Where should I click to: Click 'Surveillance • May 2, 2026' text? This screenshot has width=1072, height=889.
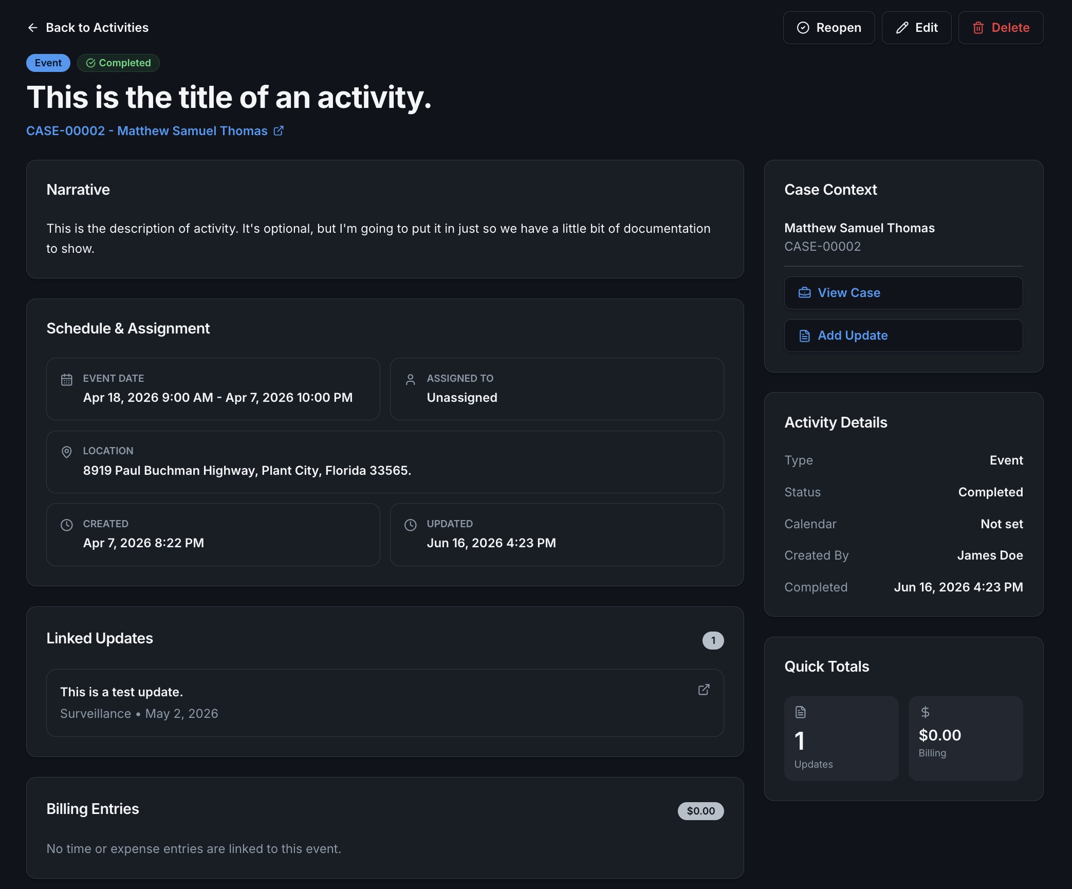[139, 714]
